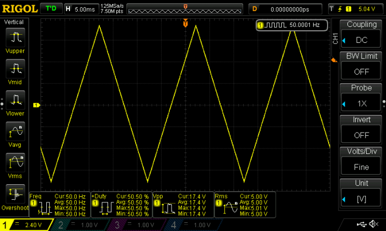Select the Vavg measurement icon
The width and height of the screenshot is (386, 231).
pyautogui.click(x=15, y=131)
